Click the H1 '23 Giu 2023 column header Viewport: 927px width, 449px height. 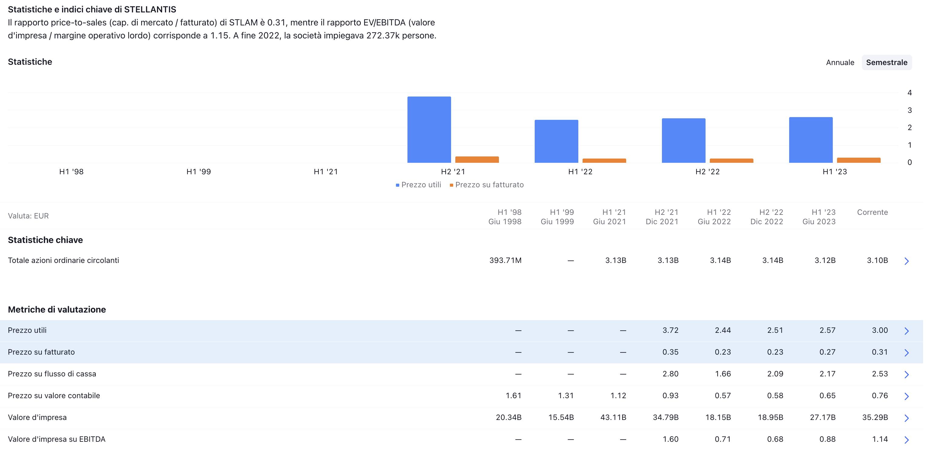pyautogui.click(x=819, y=217)
